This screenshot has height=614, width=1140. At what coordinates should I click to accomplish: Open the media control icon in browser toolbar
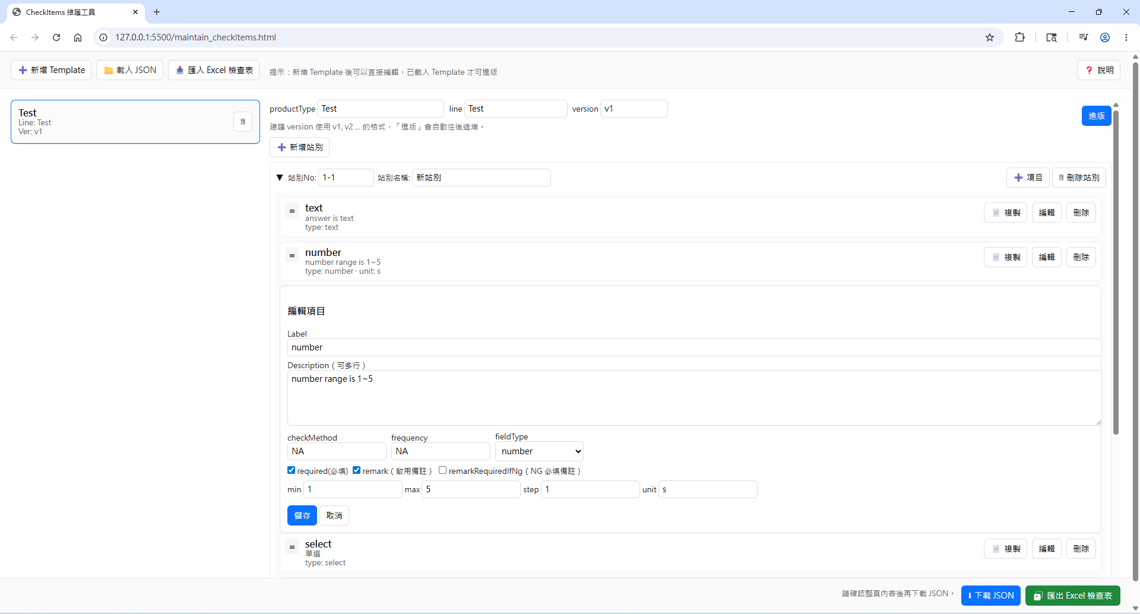(1084, 37)
